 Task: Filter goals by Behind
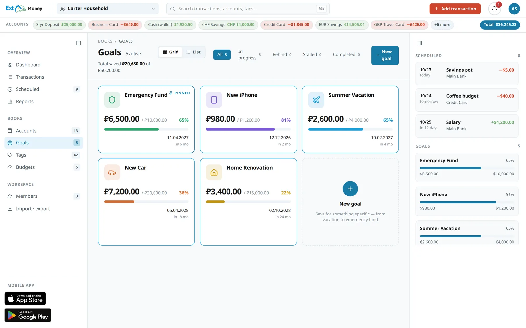(x=282, y=55)
